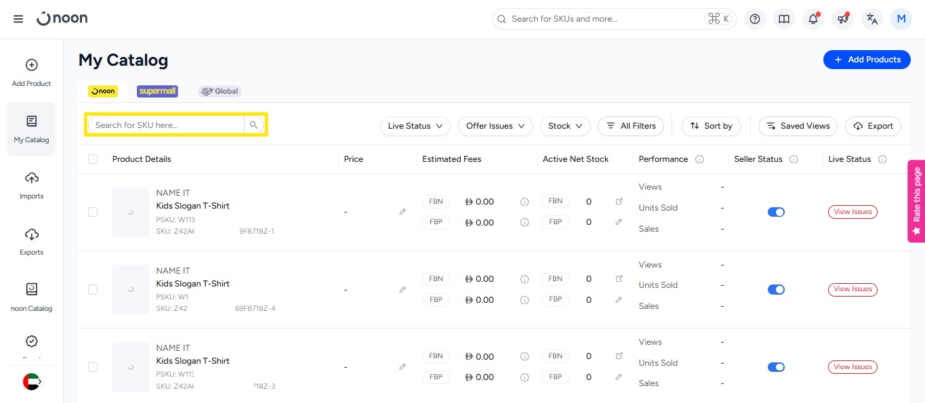925x403 pixels.
Task: Click the announcements megaphone icon
Action: coord(843,19)
